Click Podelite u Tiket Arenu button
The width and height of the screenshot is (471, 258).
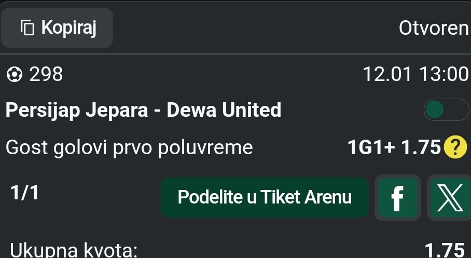coord(264,197)
